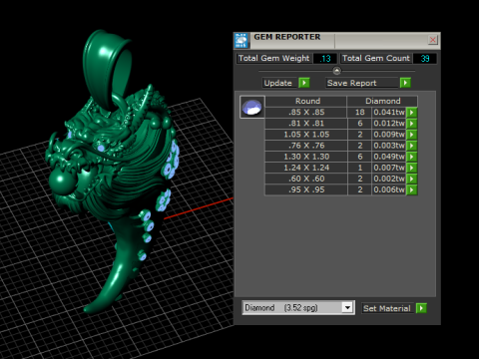Click the sphere in the dragon's mouth
Viewport: 479px width, 359px height.
point(62,181)
